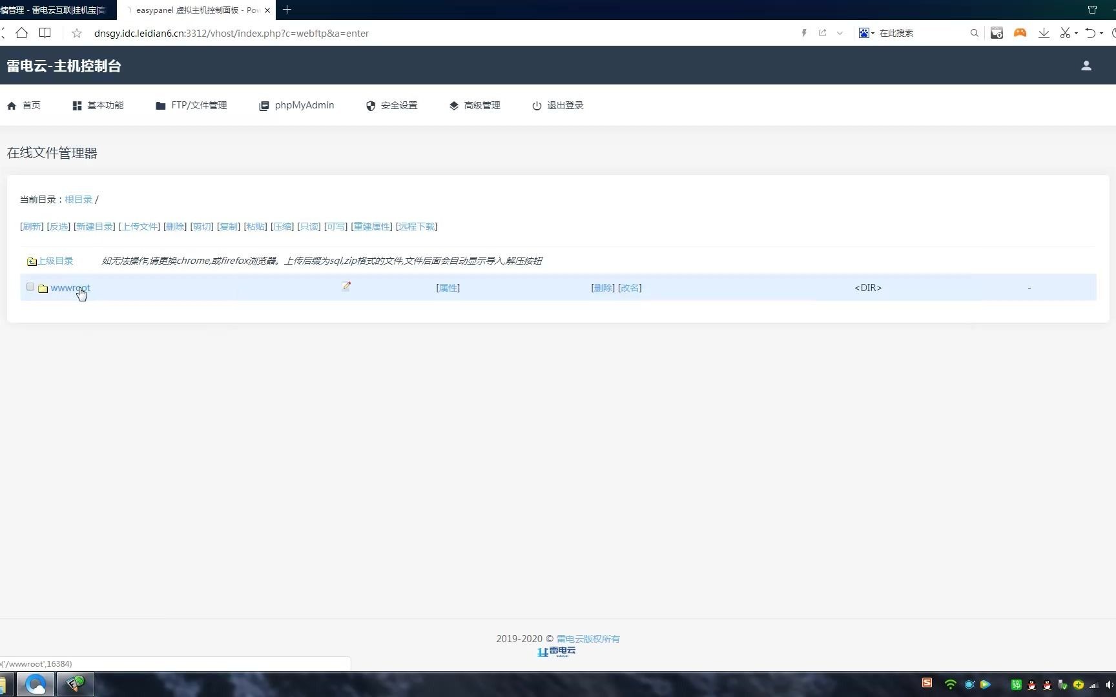The width and height of the screenshot is (1116, 697).
Task: Open a new browser tab with plus
Action: pyautogui.click(x=287, y=10)
